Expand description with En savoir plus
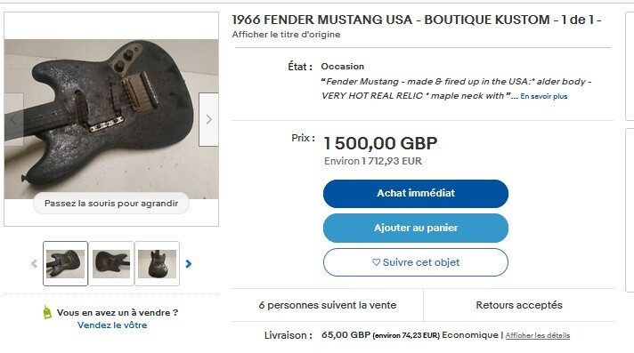The width and height of the screenshot is (634, 353). click(544, 96)
